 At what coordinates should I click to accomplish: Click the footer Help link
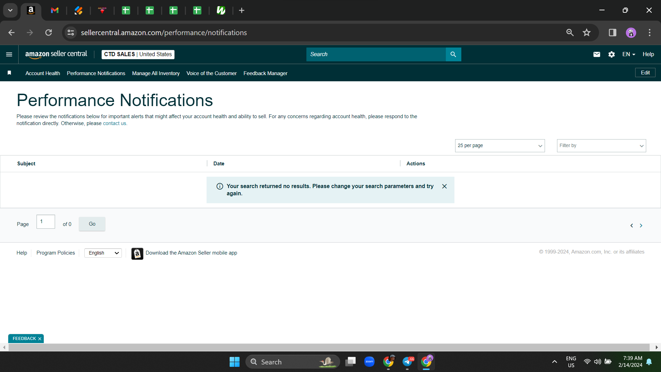tap(22, 253)
